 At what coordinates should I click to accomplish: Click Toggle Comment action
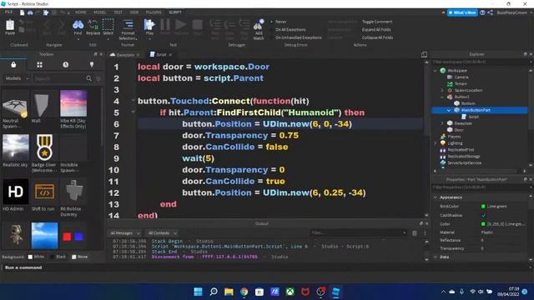click(x=377, y=22)
